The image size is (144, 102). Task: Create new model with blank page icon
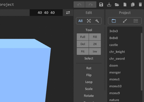tap(125, 5)
